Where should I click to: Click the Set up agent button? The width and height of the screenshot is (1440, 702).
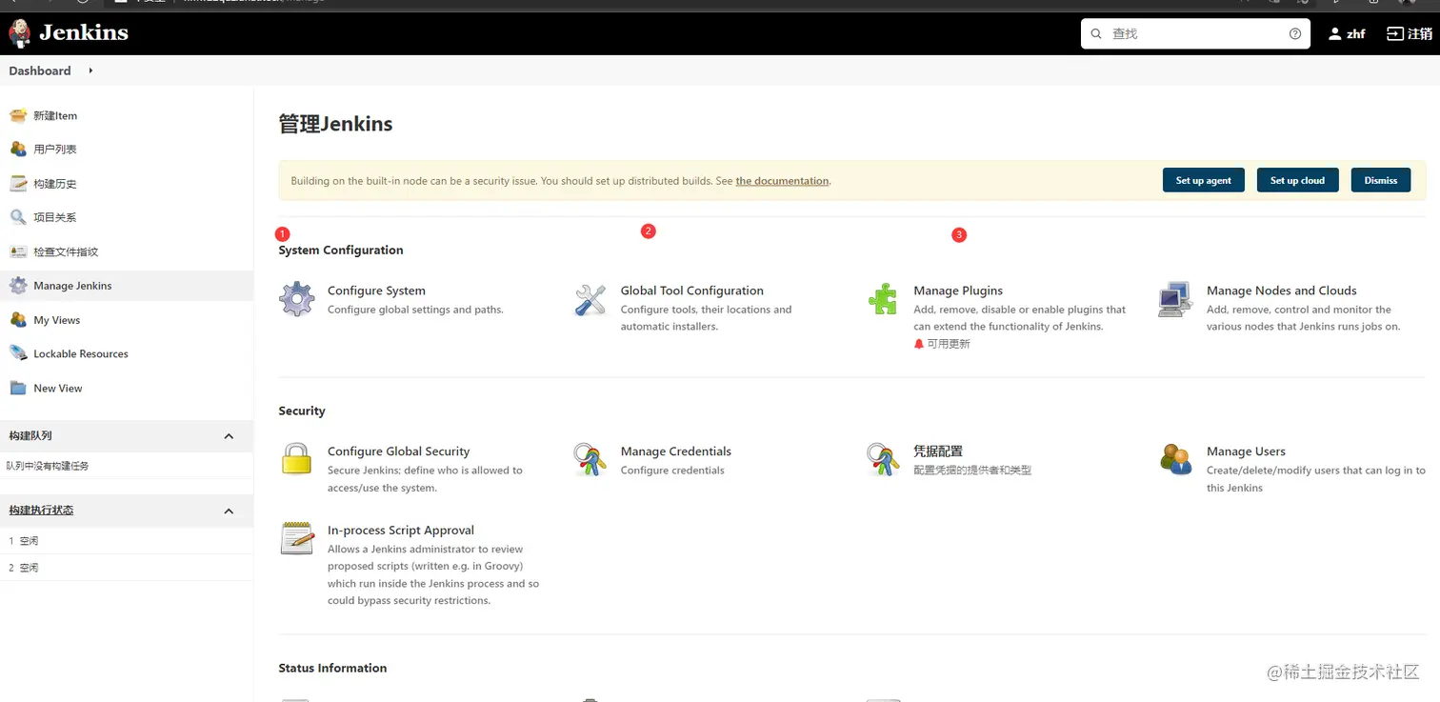point(1203,180)
